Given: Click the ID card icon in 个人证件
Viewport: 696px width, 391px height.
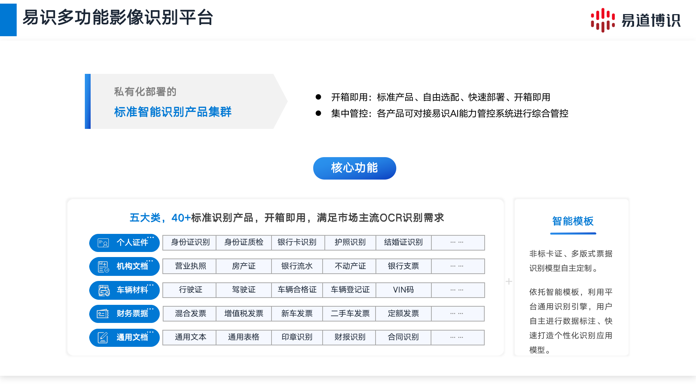Looking at the screenshot, I should coord(103,243).
